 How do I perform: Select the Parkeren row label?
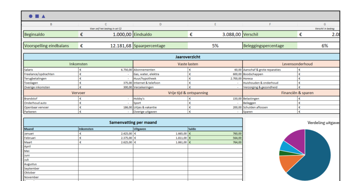tap(51, 112)
